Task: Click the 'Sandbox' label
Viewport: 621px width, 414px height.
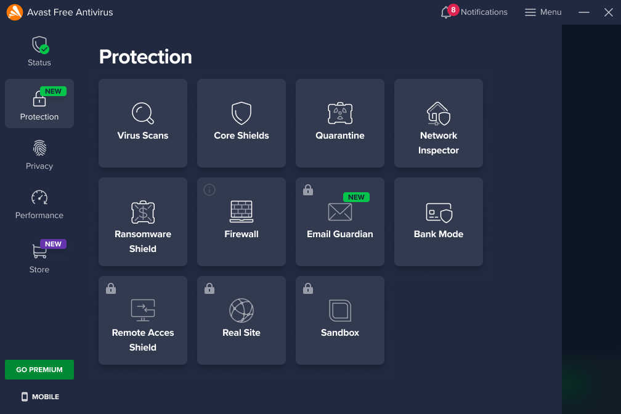Action: click(x=340, y=333)
